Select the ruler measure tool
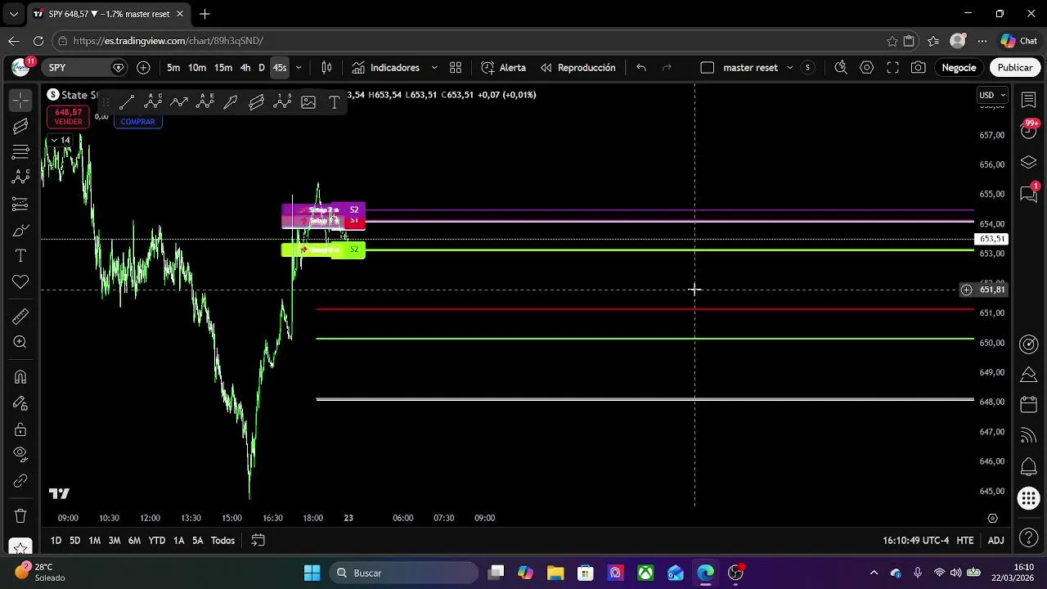Screen dimensions: 1047x589 [x=20, y=316]
